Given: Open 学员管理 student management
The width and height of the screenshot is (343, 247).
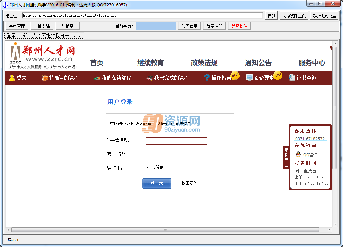Looking at the screenshot, I should (17, 26).
